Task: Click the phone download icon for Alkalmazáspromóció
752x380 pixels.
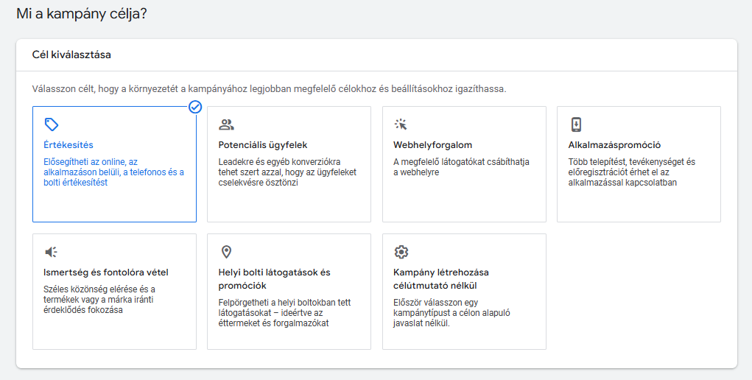Action: point(576,124)
